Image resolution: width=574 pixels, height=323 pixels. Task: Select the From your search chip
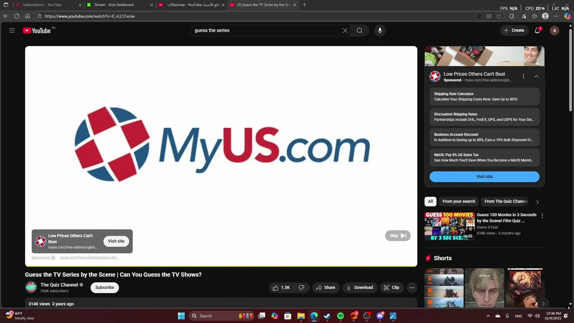point(459,201)
